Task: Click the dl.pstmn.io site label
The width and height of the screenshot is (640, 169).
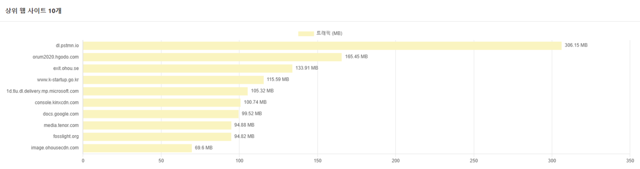Action: coord(67,46)
